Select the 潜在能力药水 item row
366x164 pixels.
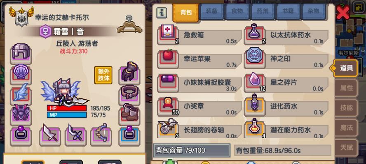[x=286, y=130]
